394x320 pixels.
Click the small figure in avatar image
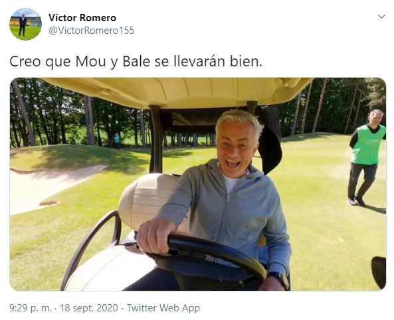coord(23,25)
